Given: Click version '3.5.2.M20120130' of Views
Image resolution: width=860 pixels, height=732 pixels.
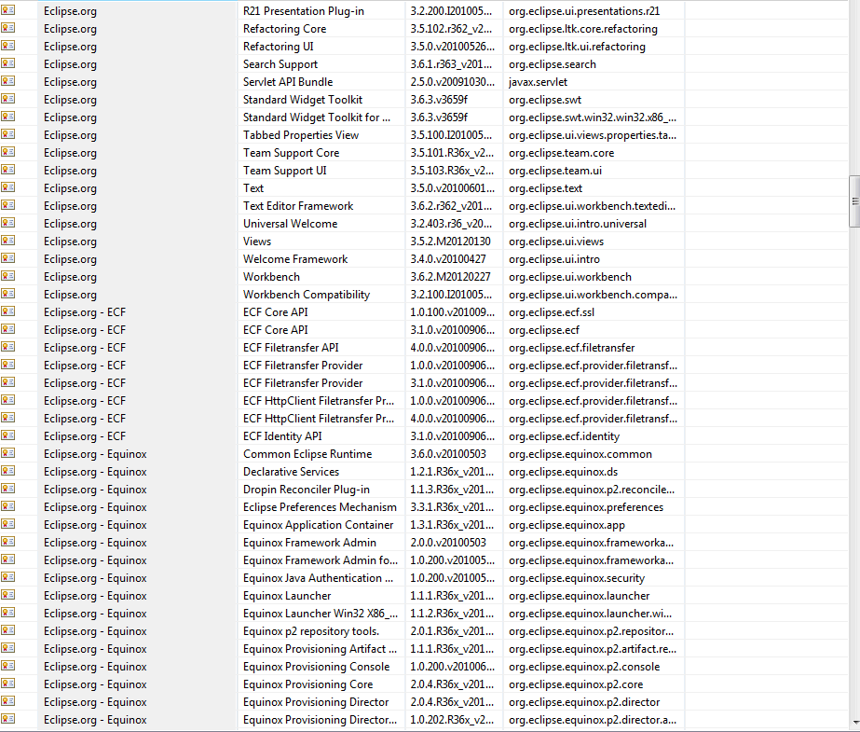Looking at the screenshot, I should (x=450, y=242).
